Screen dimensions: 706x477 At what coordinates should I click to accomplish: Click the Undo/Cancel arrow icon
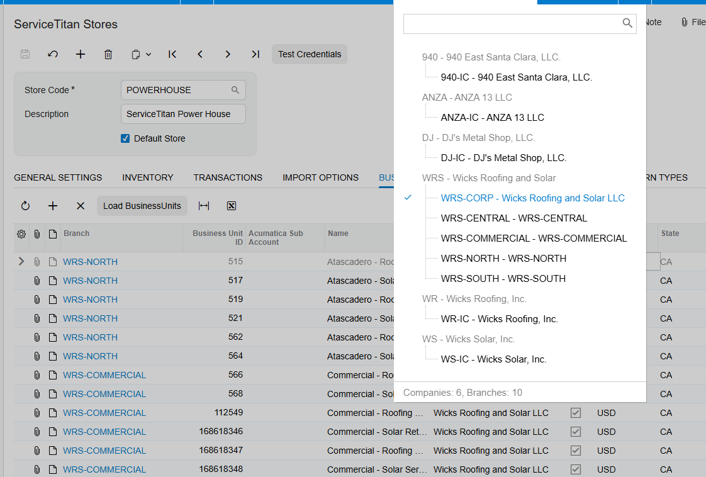coord(53,54)
